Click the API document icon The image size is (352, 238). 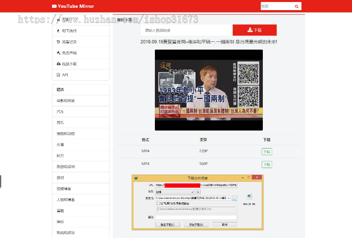(x=58, y=75)
